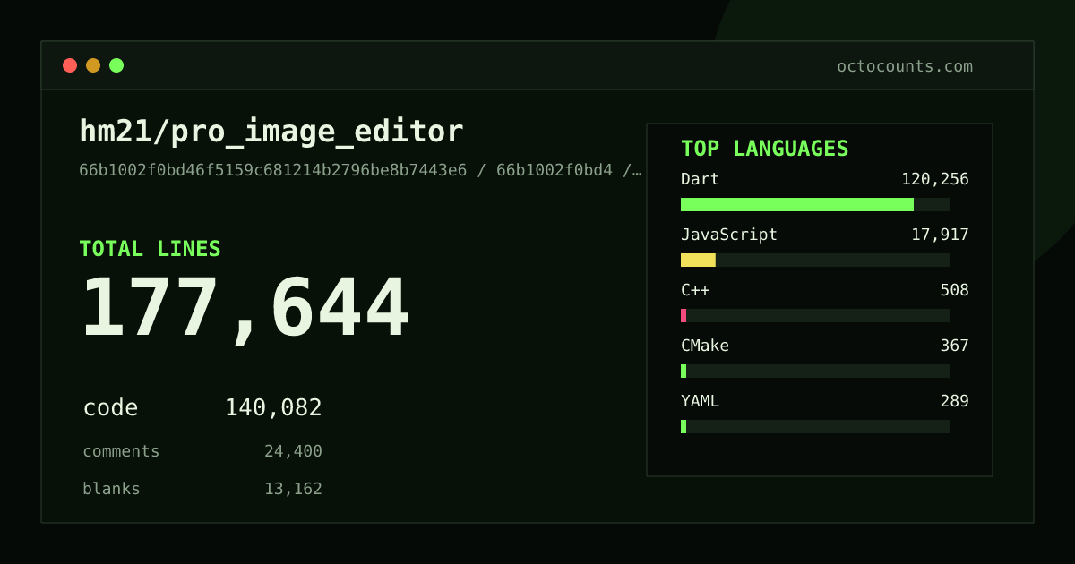Click the comments value 24,400
This screenshot has width=1075, height=564.
[x=293, y=451]
